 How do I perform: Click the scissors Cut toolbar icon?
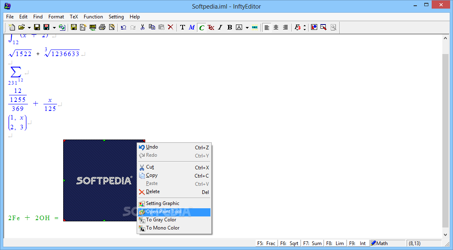142,27
